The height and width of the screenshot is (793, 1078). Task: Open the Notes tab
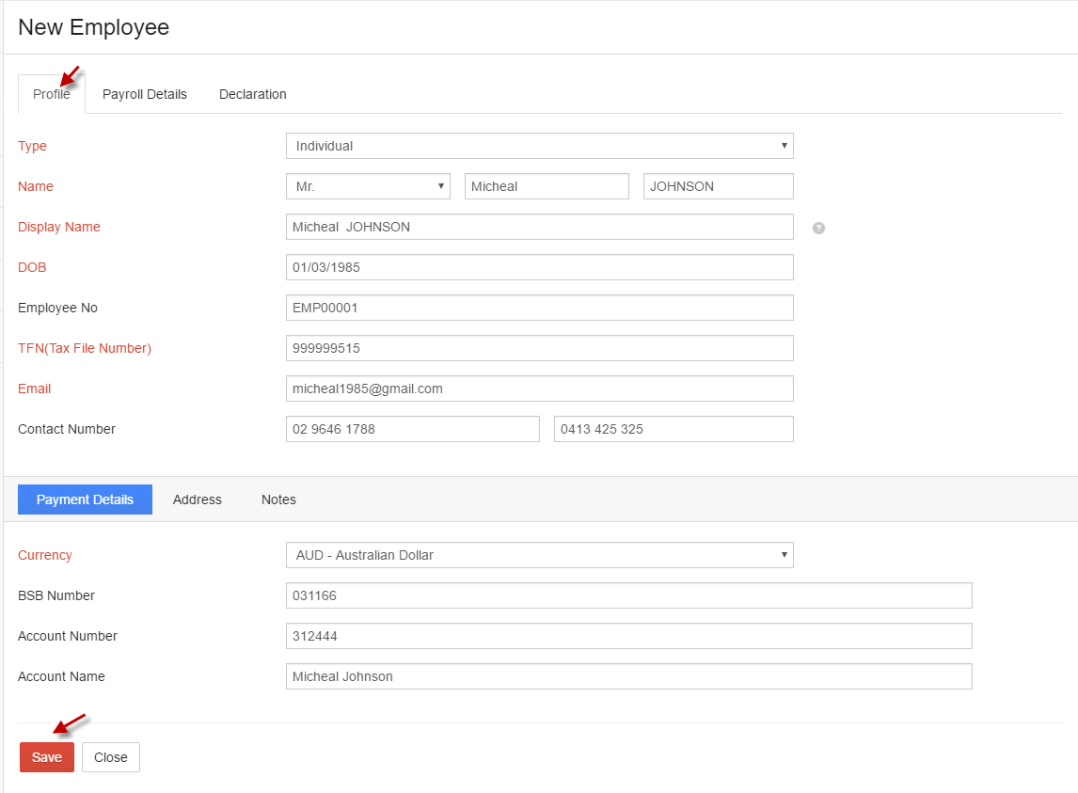click(x=278, y=500)
